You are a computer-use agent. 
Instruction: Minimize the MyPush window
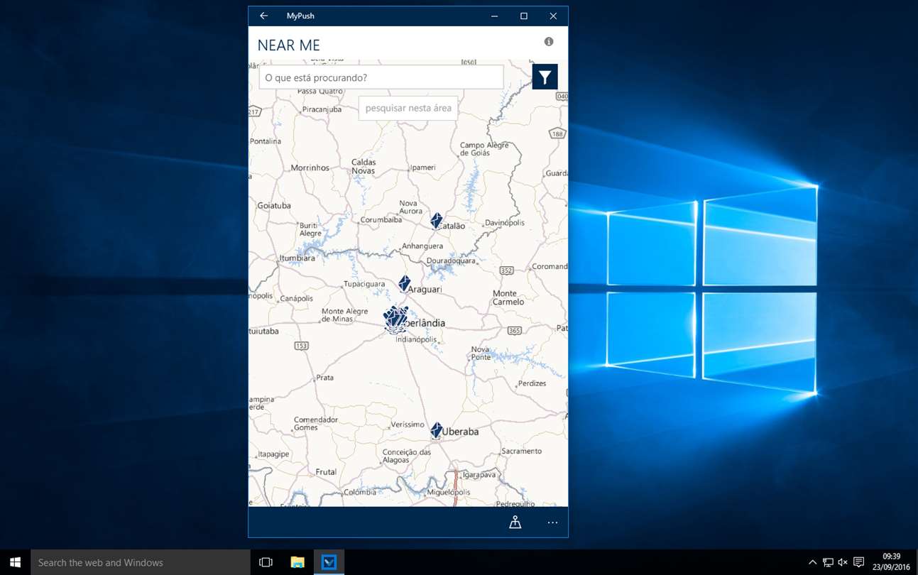pos(494,16)
